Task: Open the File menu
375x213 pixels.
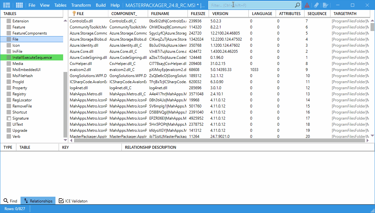Action: pos(32,5)
